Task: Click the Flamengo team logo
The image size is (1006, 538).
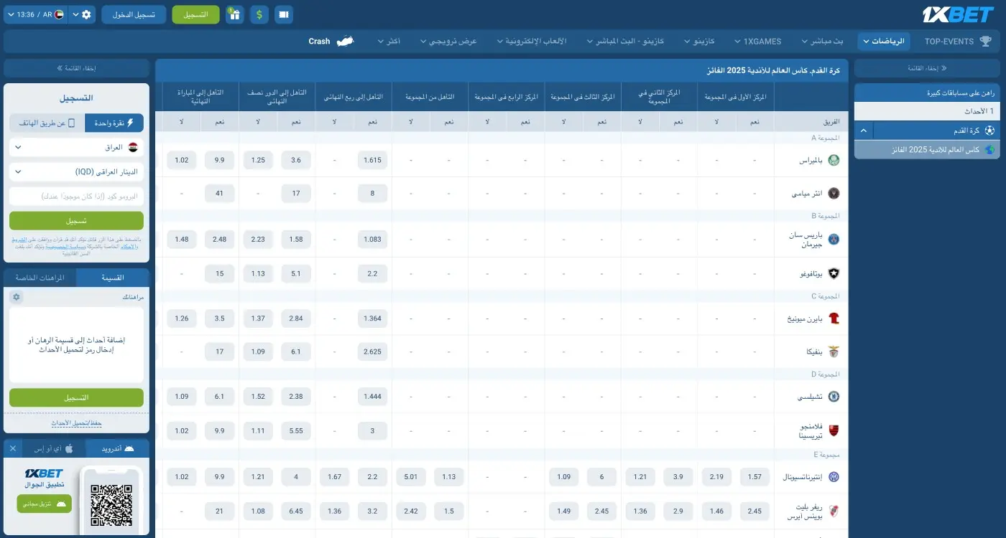Action: pos(834,430)
